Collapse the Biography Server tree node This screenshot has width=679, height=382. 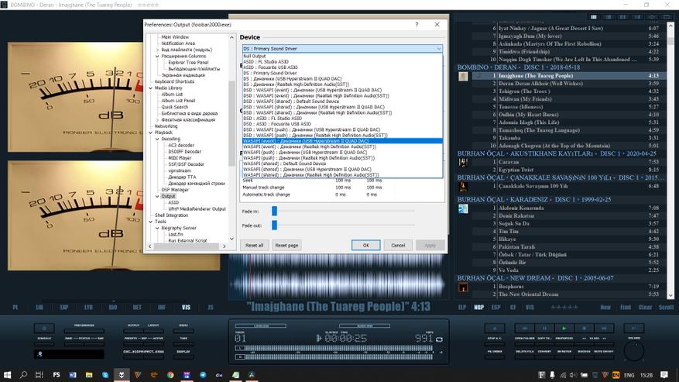(x=157, y=228)
